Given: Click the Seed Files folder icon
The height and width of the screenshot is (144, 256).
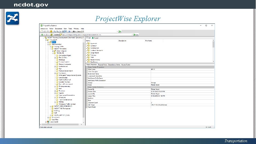Looking at the screenshot, I should coord(50,119).
